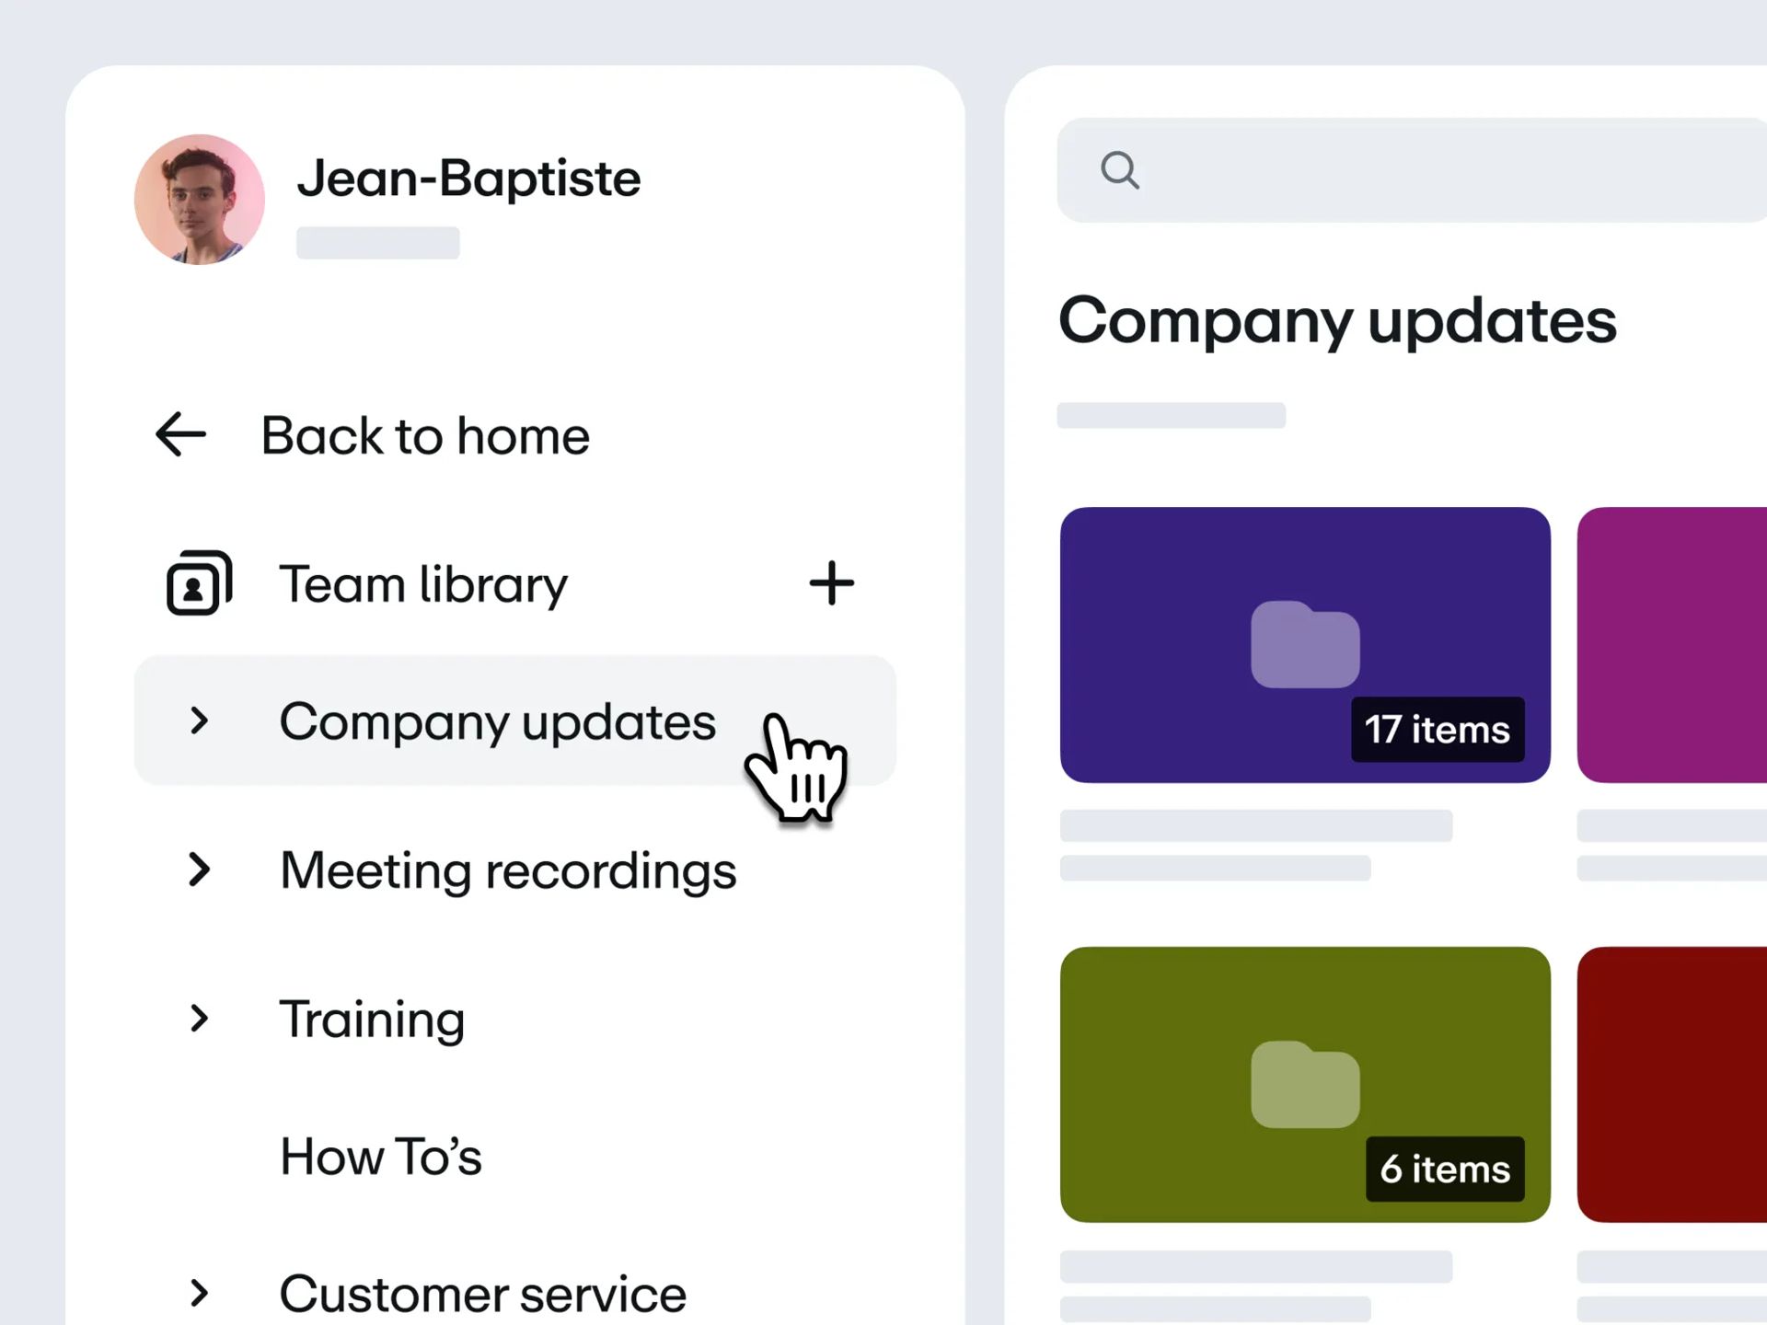This screenshot has width=1767, height=1325.
Task: Open the Training section
Action: (x=372, y=1020)
